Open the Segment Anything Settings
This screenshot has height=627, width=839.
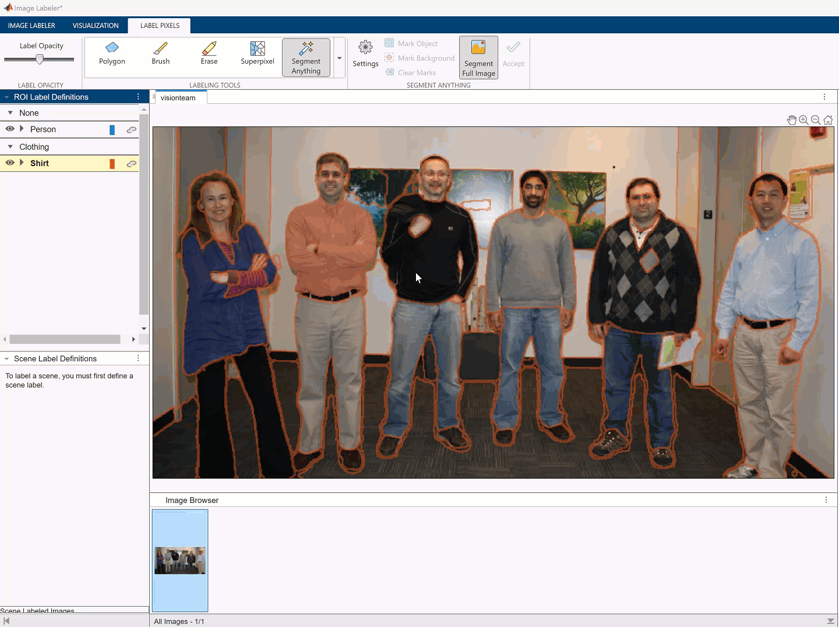pos(365,54)
